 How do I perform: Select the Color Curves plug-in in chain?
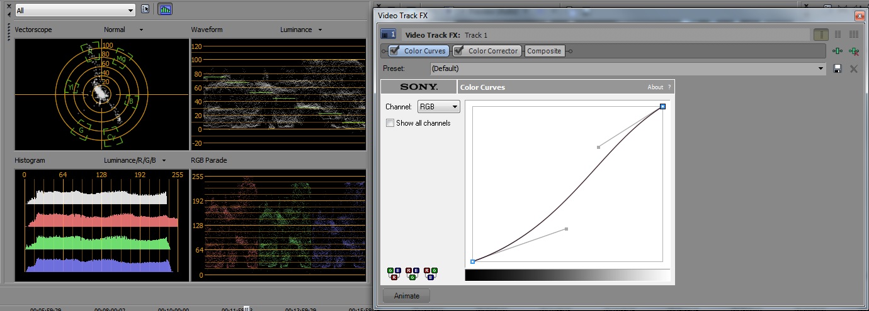coord(424,51)
